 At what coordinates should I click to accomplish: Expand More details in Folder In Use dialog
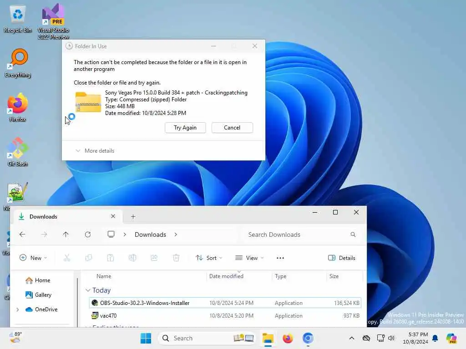point(95,151)
